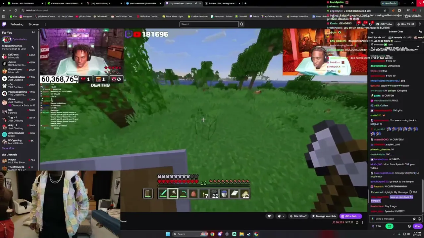The image size is (424, 238).
Task: Open chat settings gear
Action: [x=409, y=226]
